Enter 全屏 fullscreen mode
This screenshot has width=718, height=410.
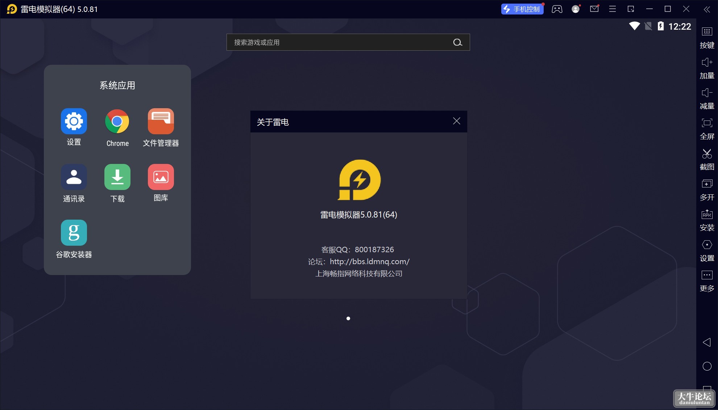[707, 129]
